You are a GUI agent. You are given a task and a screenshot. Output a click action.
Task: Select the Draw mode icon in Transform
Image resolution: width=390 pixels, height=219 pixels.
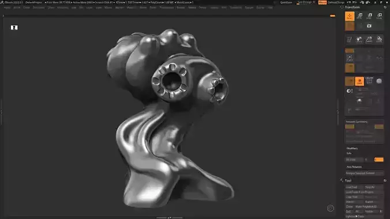coord(350,16)
